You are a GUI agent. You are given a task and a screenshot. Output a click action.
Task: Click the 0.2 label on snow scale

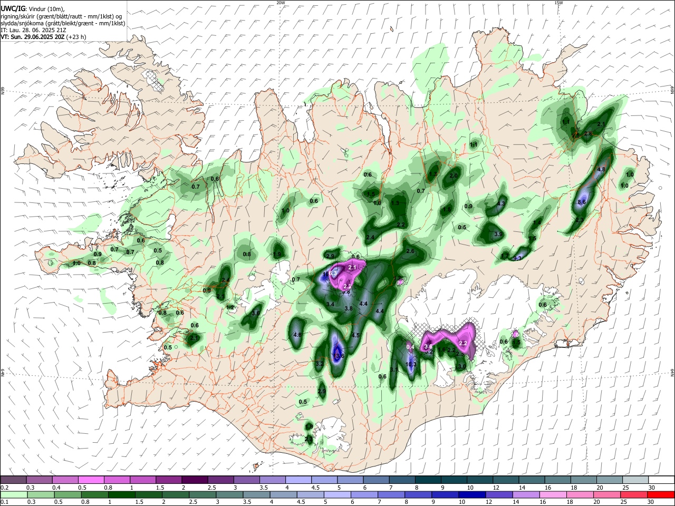(x=4, y=487)
